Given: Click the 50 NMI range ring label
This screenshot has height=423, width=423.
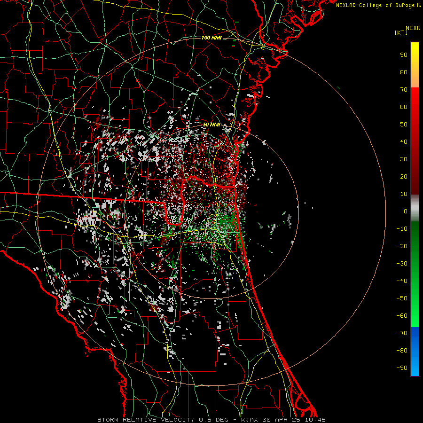Looking at the screenshot, I should pyautogui.click(x=211, y=125).
